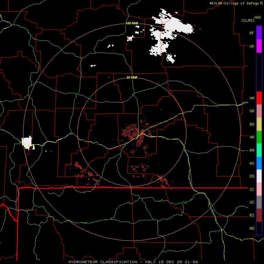Click the RF legend label
264x264 pixels.
(252, 33)
